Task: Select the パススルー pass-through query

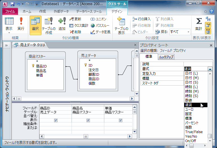Action: pos(100,26)
